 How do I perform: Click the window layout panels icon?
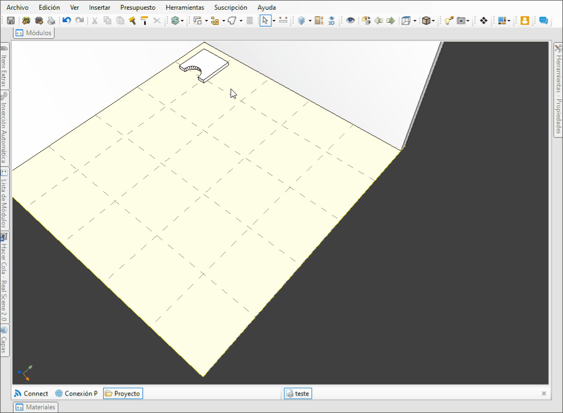[502, 21]
